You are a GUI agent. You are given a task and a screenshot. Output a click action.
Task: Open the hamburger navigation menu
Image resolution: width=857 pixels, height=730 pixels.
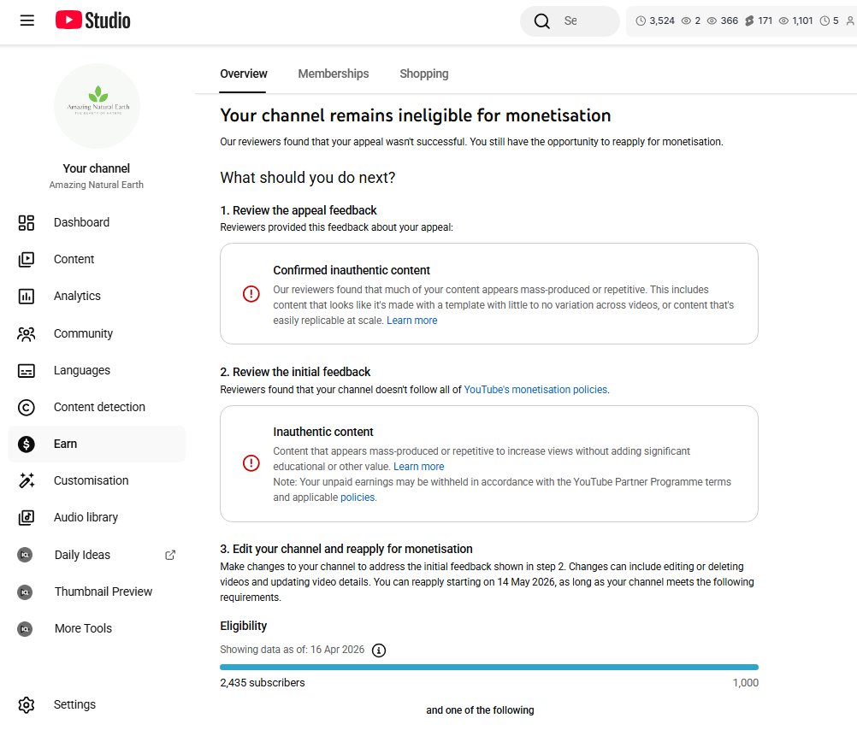point(27,21)
